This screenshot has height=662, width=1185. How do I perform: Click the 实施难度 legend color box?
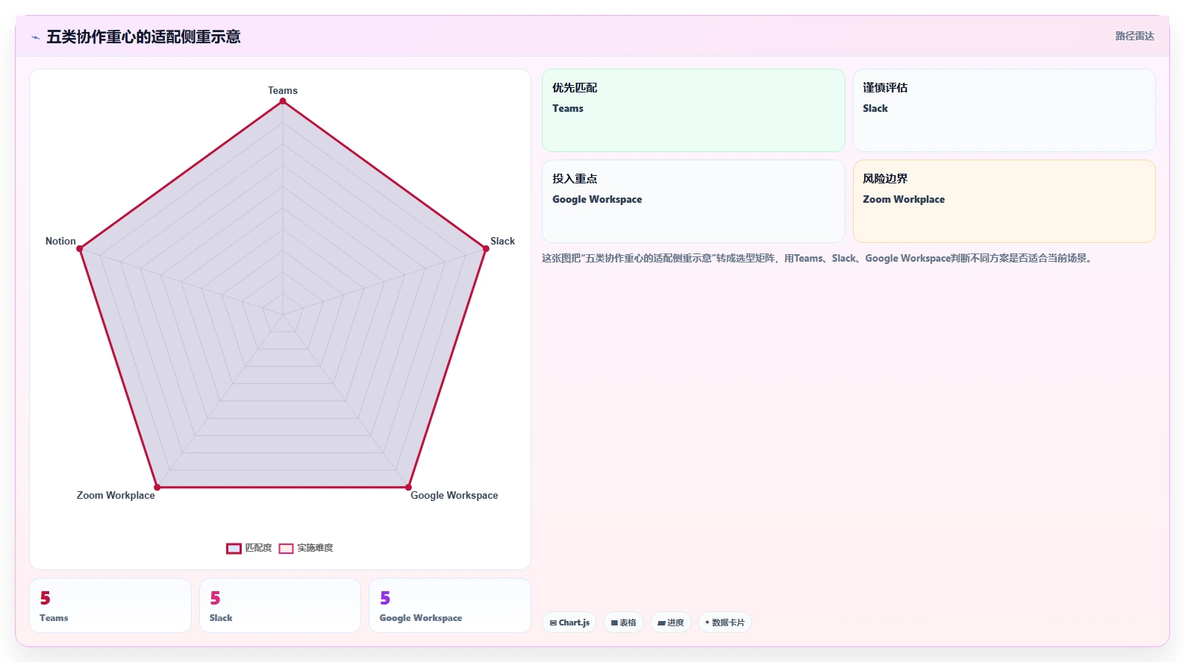click(286, 549)
